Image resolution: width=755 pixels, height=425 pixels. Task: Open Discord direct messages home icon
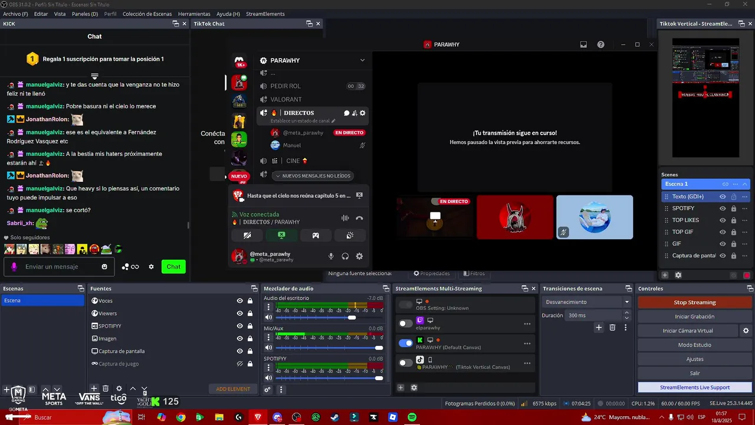coord(239,61)
